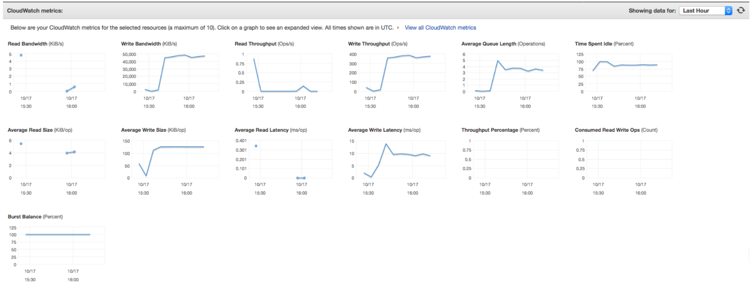
Task: Click the 0.401 axis value in Average Read Latency
Action: tap(241, 141)
